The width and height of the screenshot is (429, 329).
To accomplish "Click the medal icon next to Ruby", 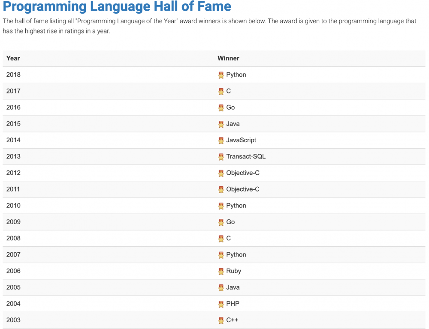I will point(221,272).
